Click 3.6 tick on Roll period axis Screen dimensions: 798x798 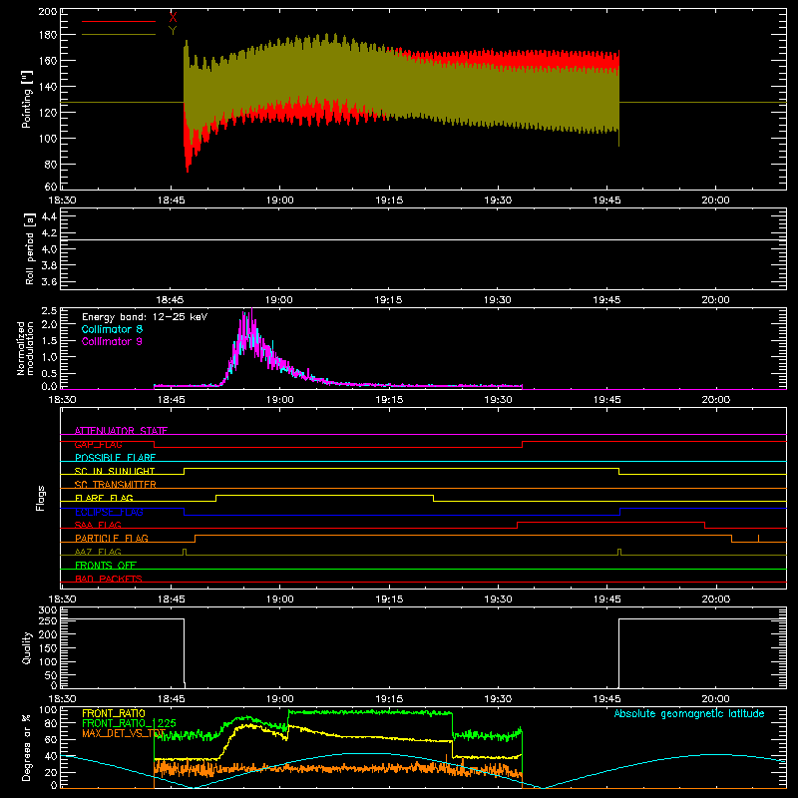[49, 281]
